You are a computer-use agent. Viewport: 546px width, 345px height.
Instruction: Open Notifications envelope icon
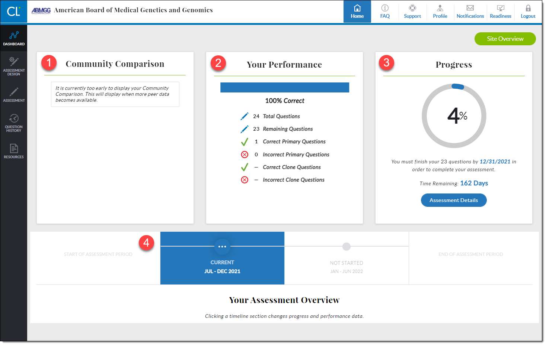click(x=470, y=8)
